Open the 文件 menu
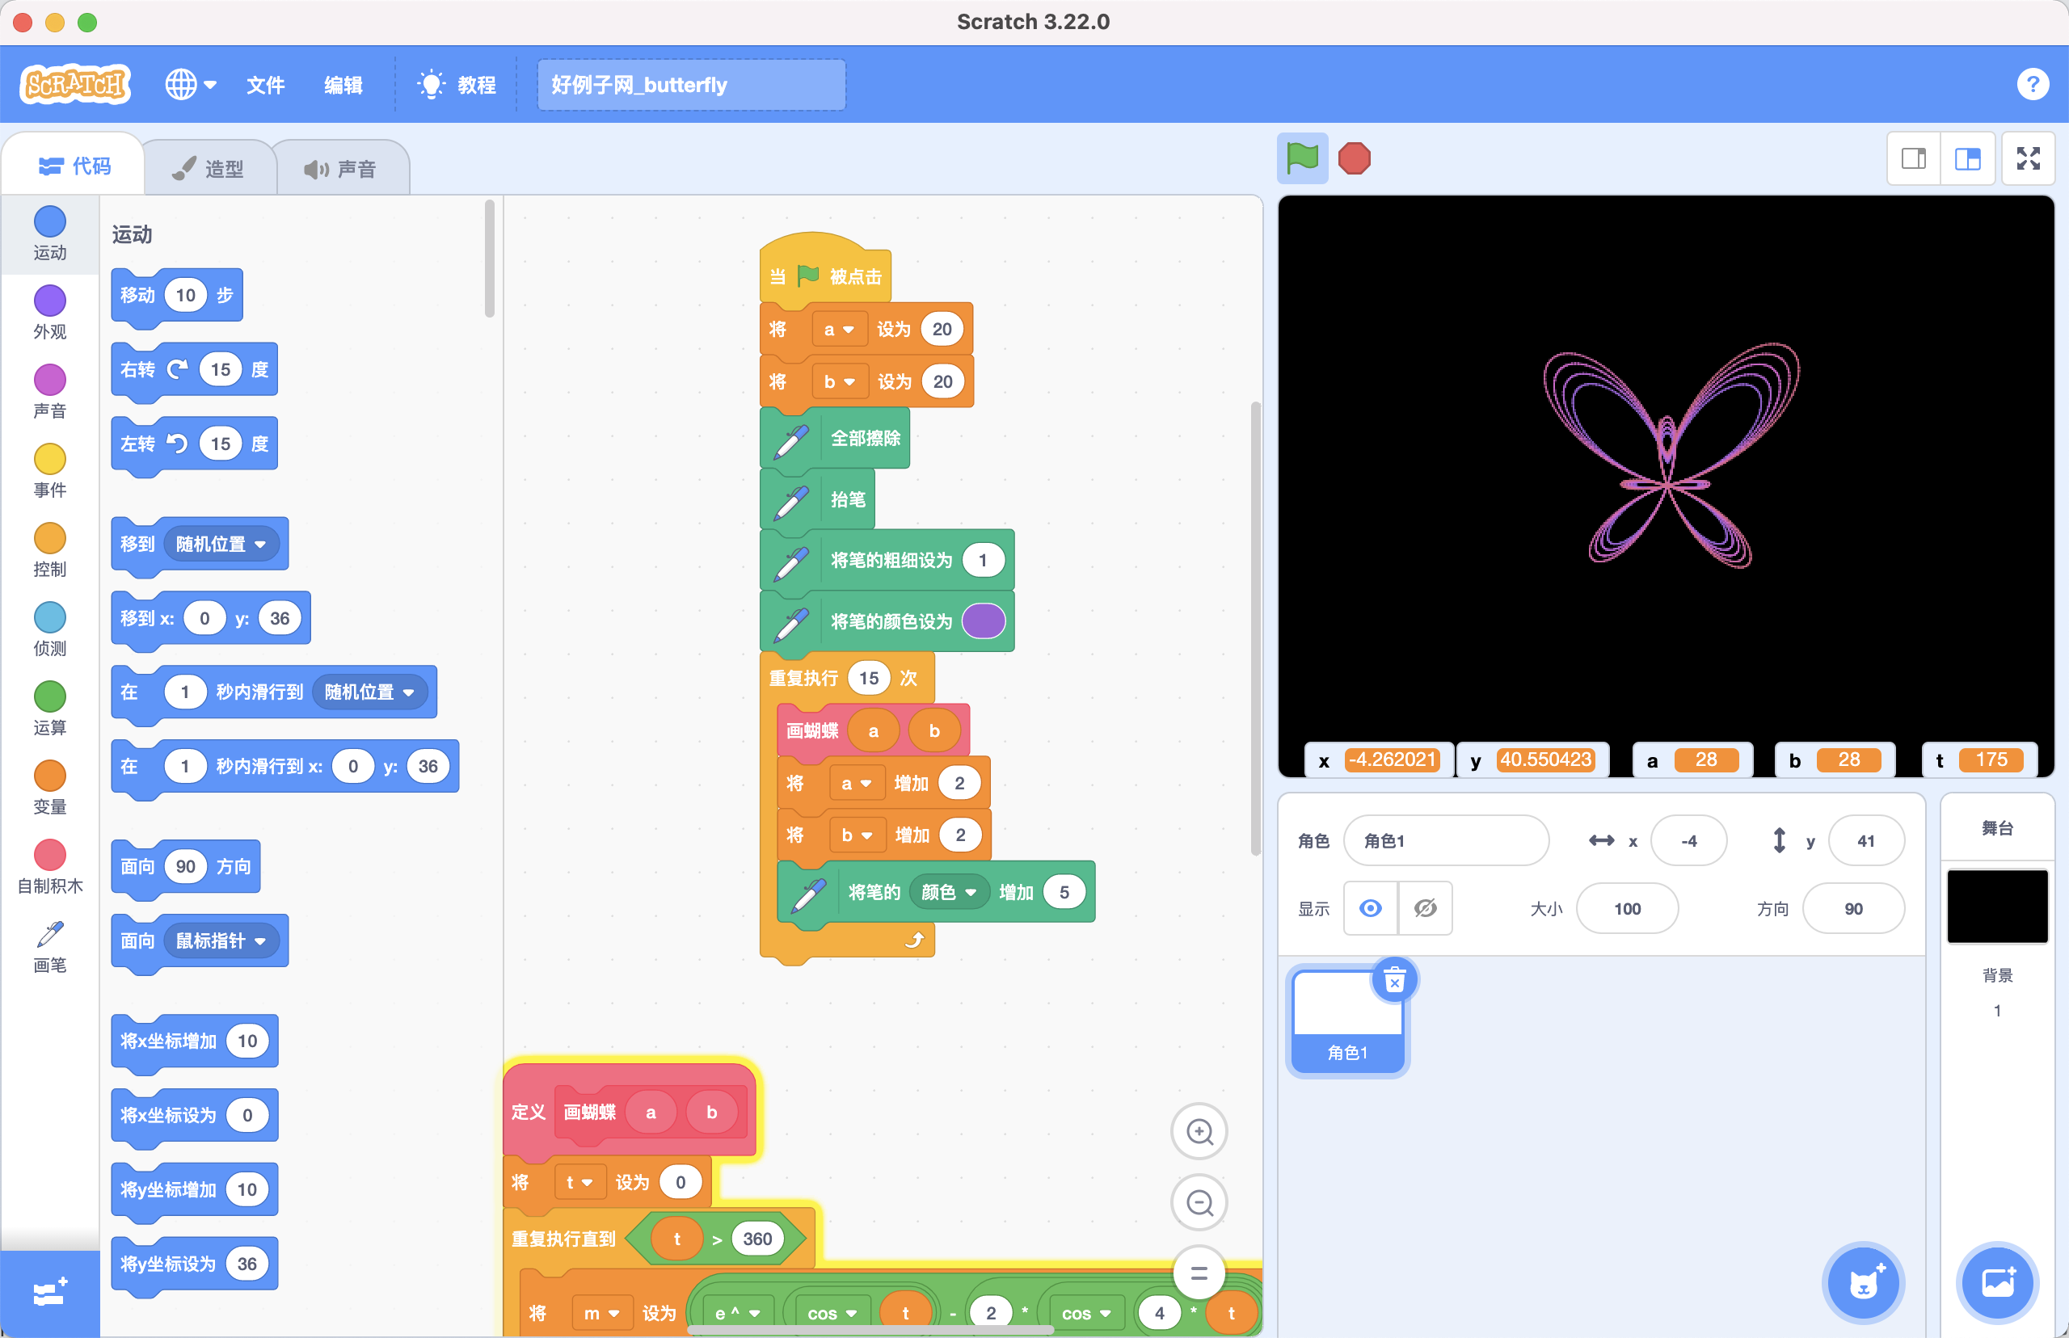This screenshot has width=2069, height=1338. 265,84
